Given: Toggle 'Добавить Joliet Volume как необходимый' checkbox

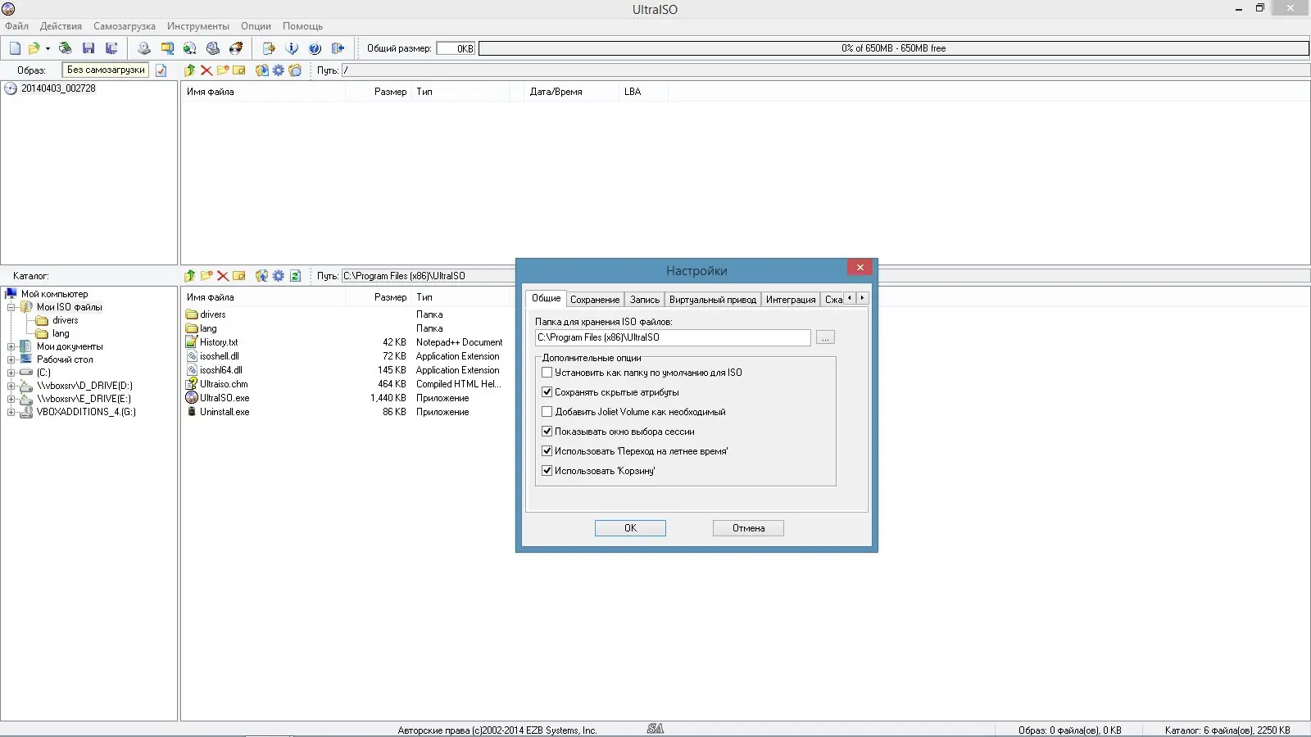Looking at the screenshot, I should click(x=547, y=412).
